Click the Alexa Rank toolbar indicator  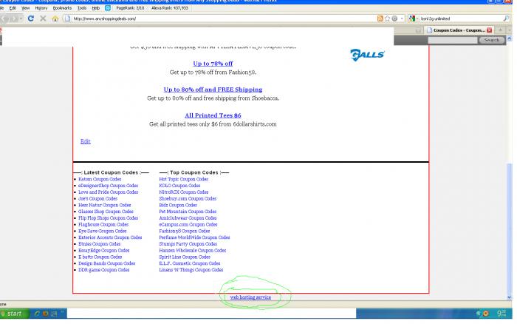click(x=170, y=8)
